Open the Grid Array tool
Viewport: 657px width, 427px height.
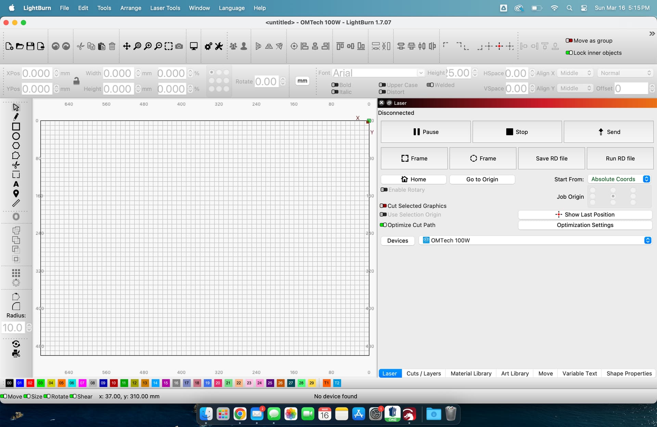pyautogui.click(x=16, y=273)
